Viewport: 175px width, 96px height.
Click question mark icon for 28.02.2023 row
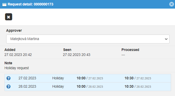9,87
